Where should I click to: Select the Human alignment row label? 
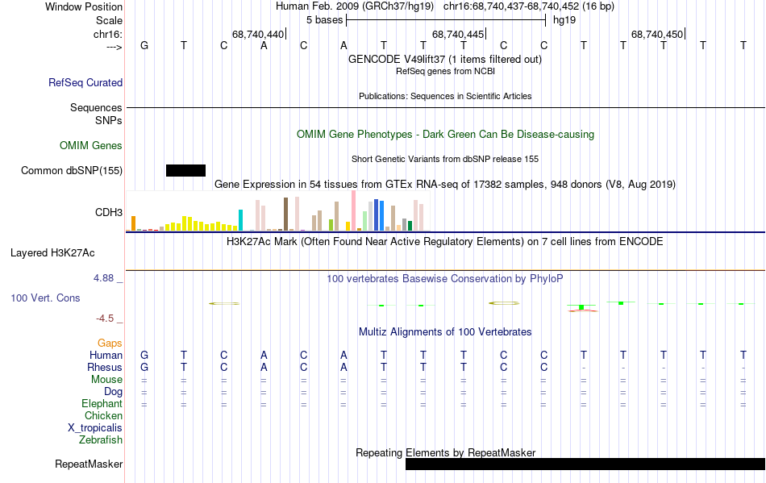coord(106,355)
